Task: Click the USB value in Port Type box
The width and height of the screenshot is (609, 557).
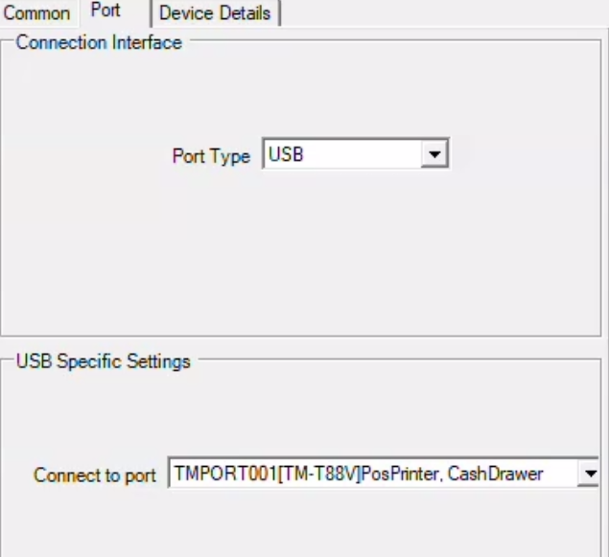Action: [x=286, y=154]
